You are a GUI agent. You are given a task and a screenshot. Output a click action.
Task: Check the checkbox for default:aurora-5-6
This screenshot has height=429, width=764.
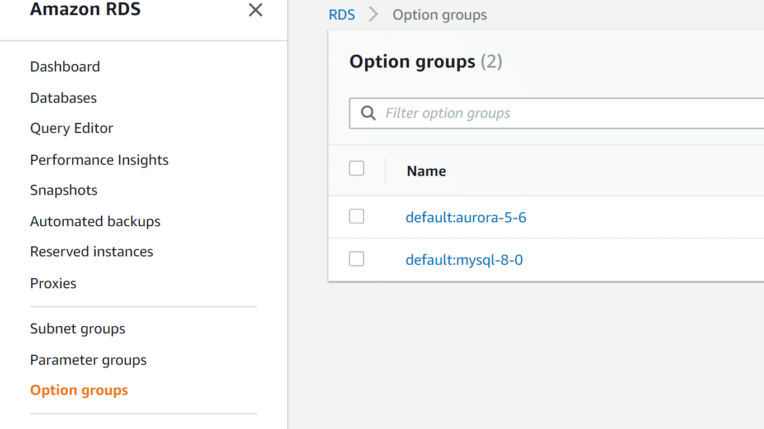coord(356,216)
